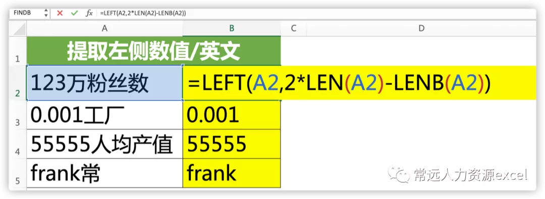This screenshot has height=199, width=545.
Task: Select the yellow cell showing frank
Action: click(x=232, y=173)
